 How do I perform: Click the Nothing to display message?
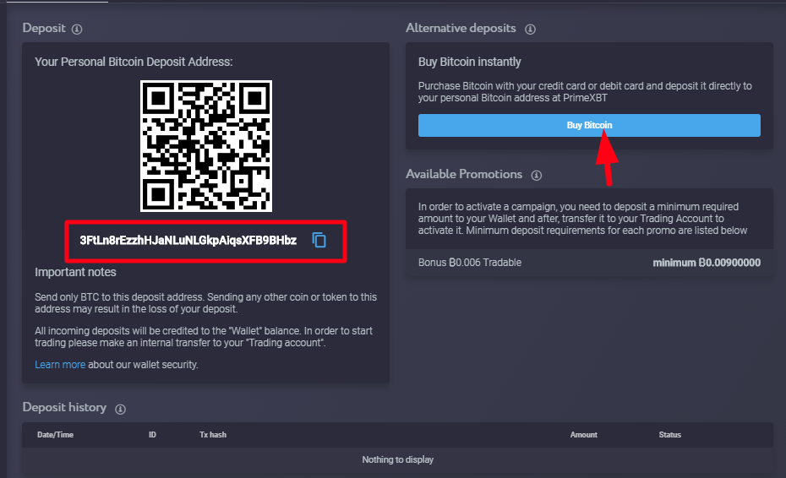397,459
